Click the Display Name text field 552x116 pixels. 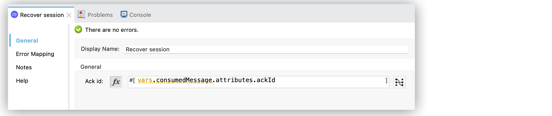click(266, 49)
